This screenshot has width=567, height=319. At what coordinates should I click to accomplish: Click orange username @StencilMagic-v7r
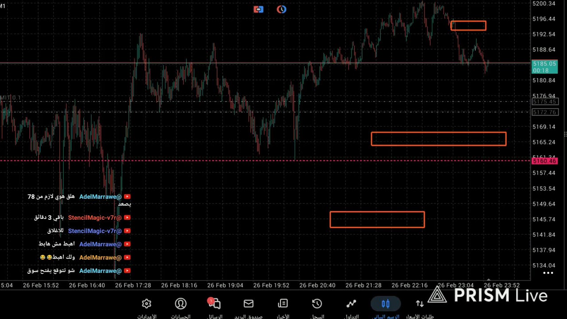point(95,218)
